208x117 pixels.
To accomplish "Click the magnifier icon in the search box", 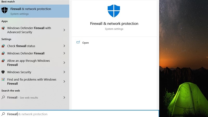I will point(3,114).
